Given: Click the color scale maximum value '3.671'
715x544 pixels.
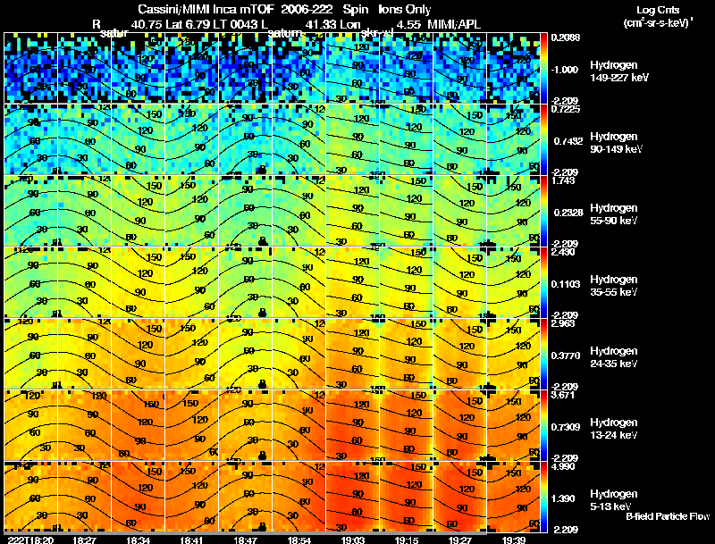Looking at the screenshot, I should tap(563, 396).
